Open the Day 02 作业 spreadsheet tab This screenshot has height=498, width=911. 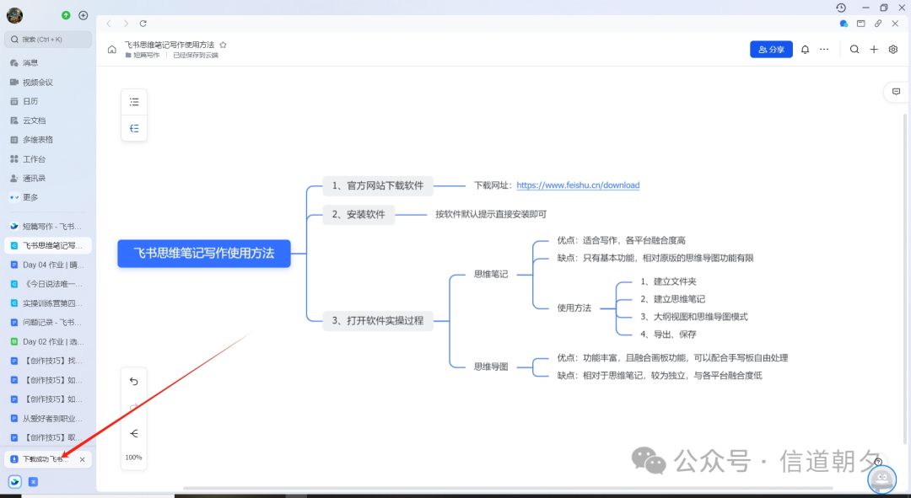[47, 342]
